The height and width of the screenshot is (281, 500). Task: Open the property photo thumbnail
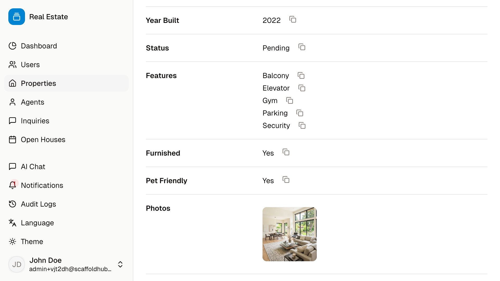(289, 234)
